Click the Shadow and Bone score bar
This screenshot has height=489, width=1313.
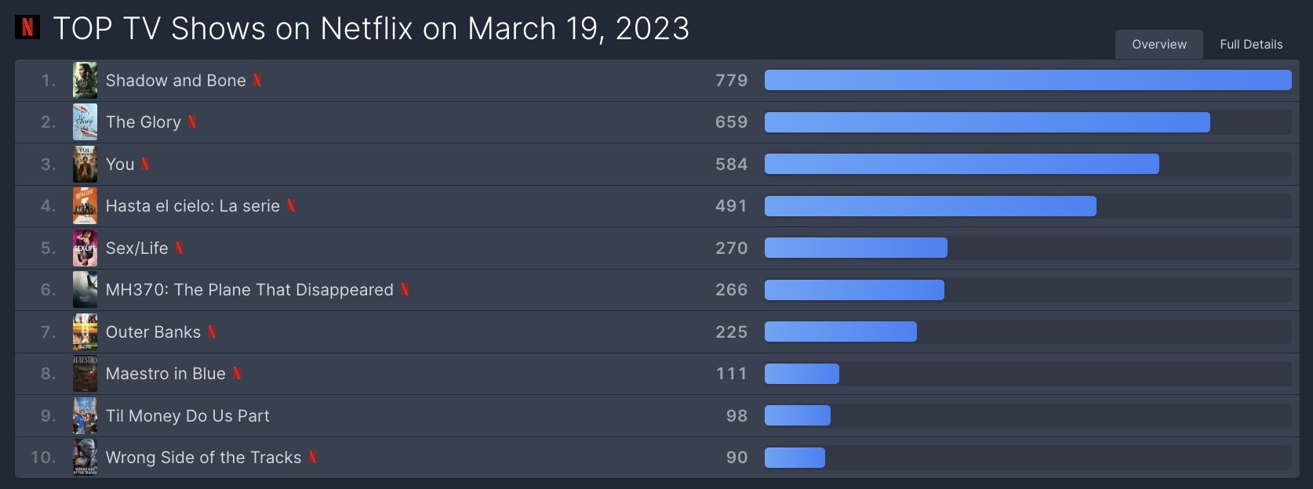click(x=1028, y=80)
